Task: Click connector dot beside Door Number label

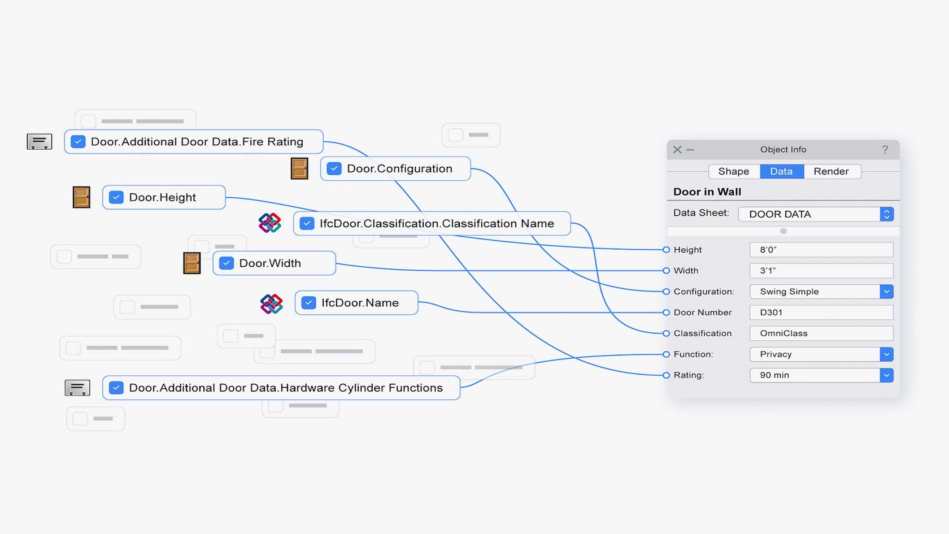Action: coord(666,312)
